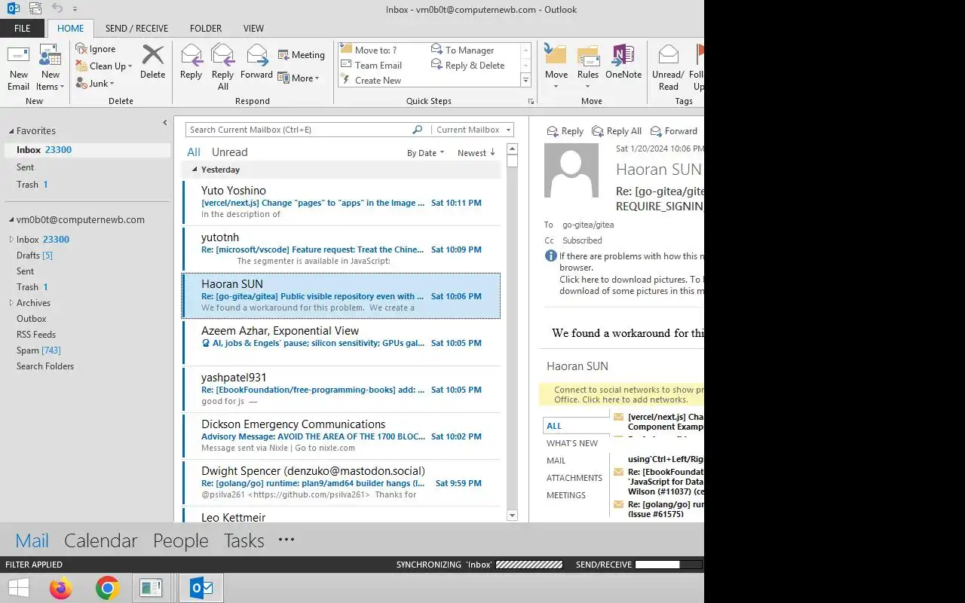Filter the list by Unread
The width and height of the screenshot is (965, 603).
(x=229, y=152)
